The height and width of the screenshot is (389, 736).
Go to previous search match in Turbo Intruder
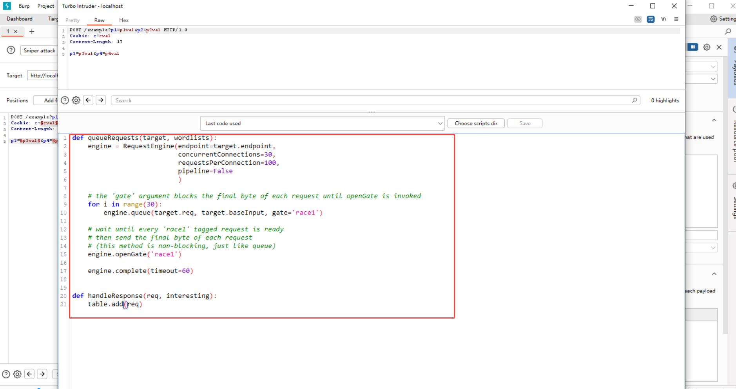click(x=88, y=100)
